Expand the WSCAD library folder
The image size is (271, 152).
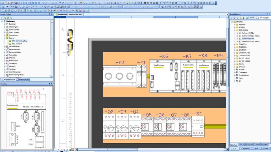[235, 67]
